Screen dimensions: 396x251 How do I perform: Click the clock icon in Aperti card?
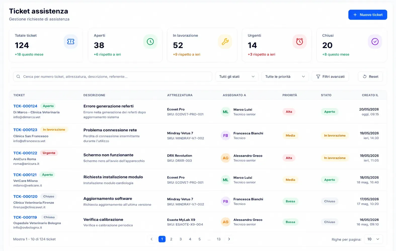pos(150,41)
